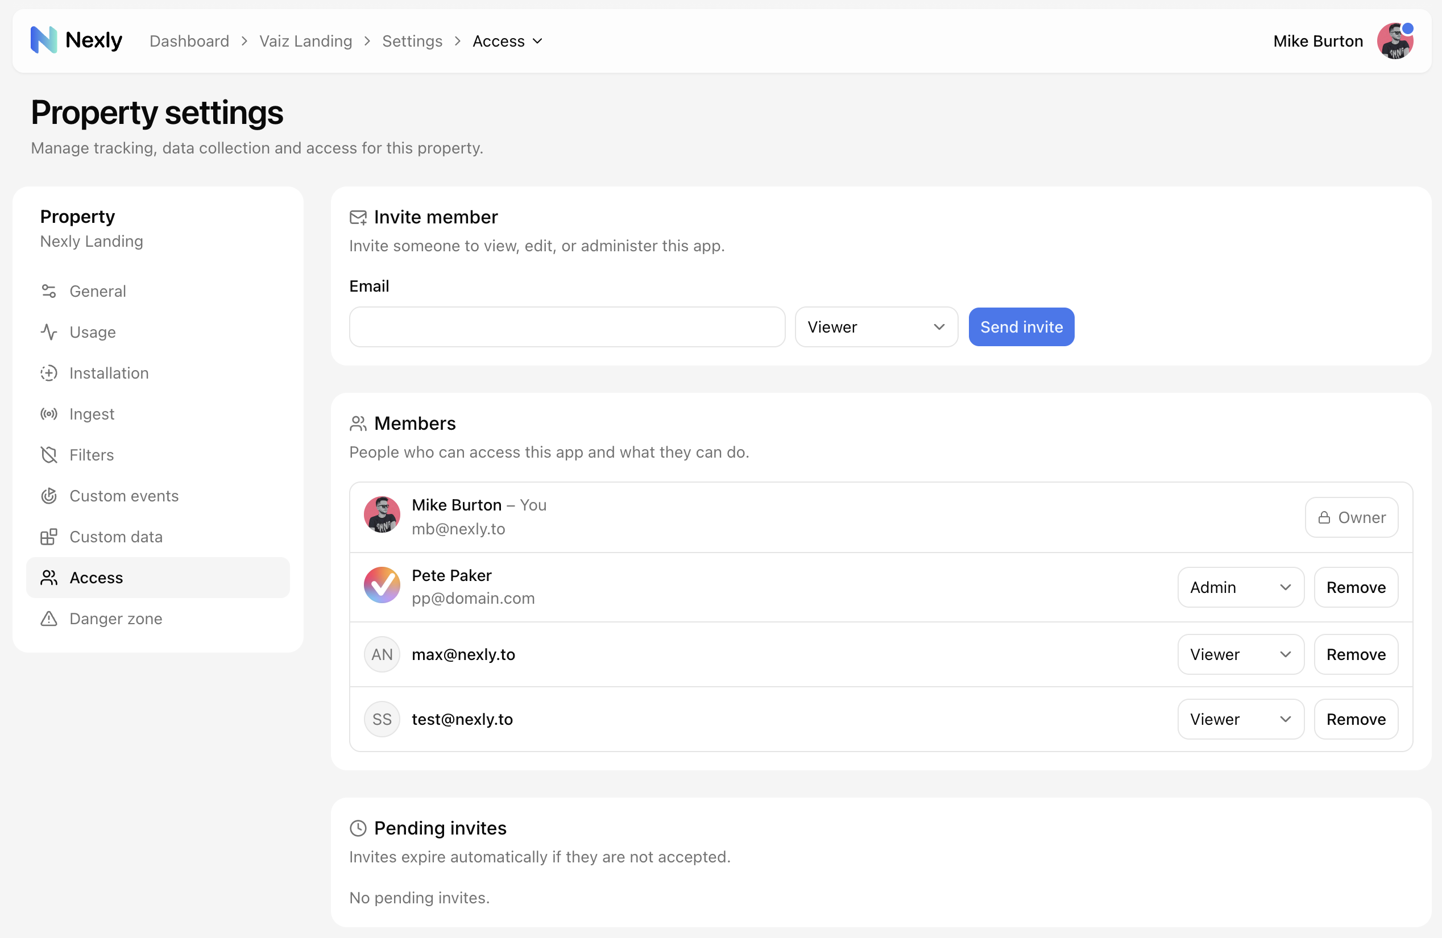Click the 'No pending invites.' text
Screen dimensions: 1442x938
pos(419,898)
